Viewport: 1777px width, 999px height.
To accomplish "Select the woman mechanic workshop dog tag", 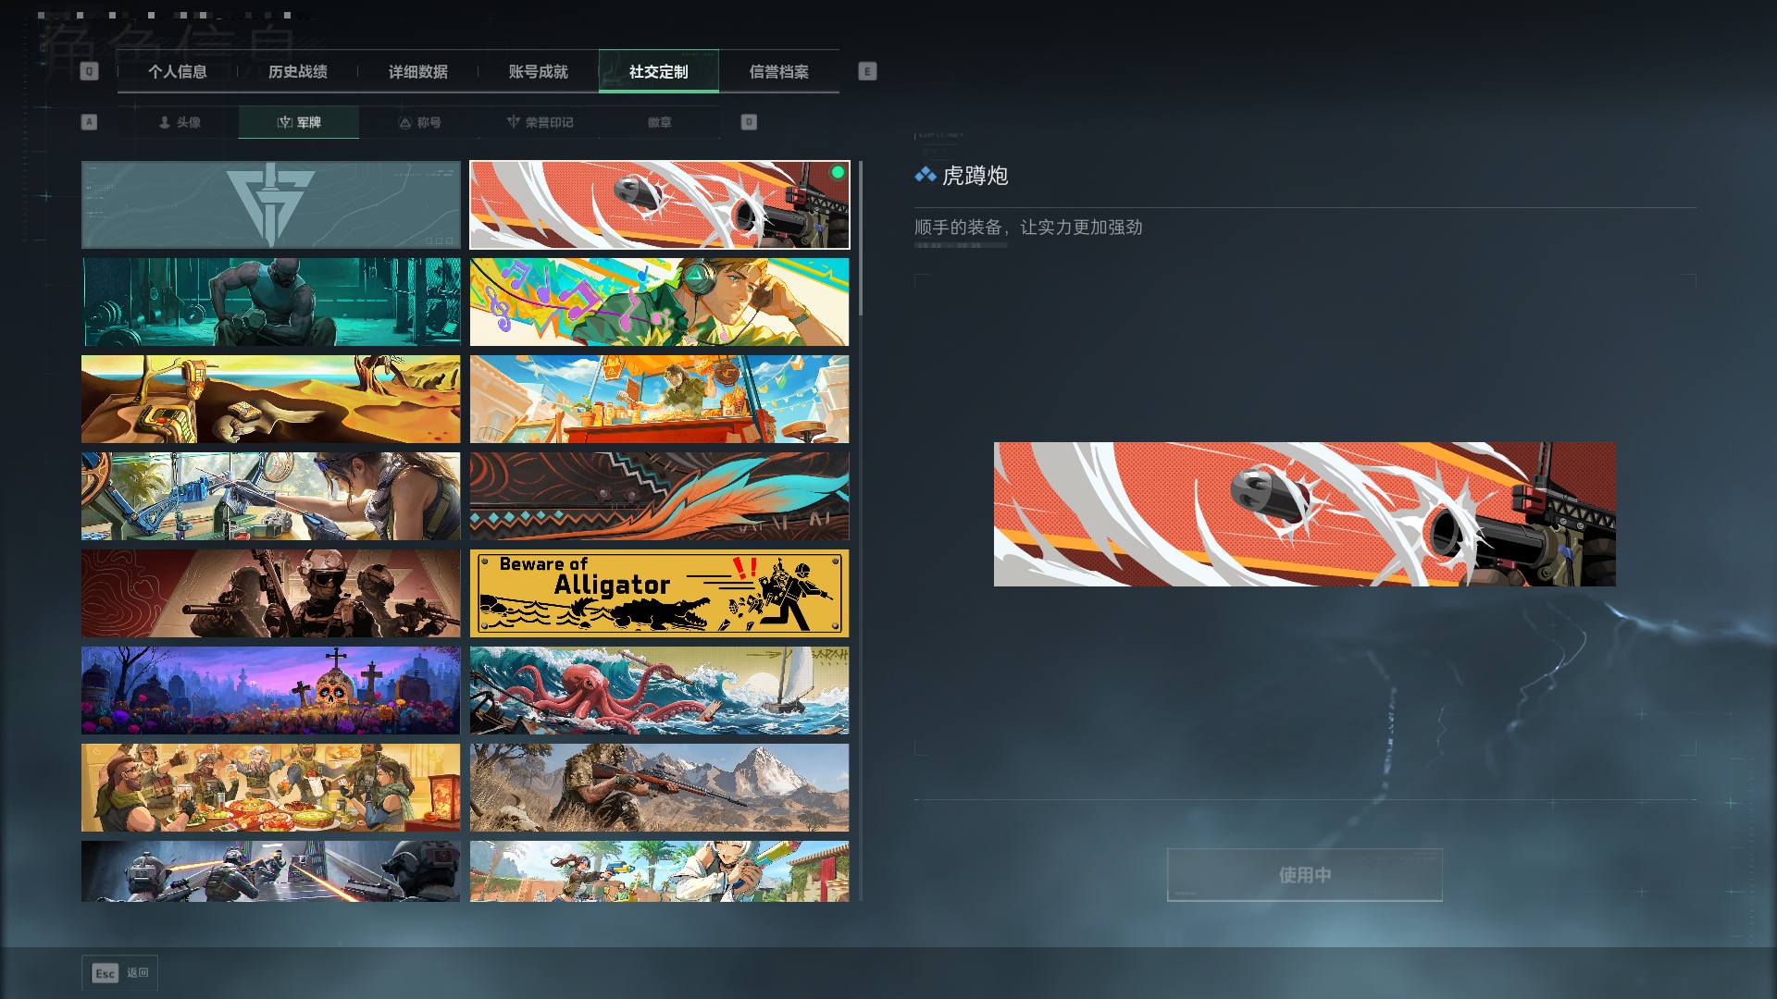I will point(270,497).
